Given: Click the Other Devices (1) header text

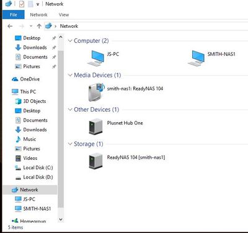Looking at the screenshot, I should (97, 110).
